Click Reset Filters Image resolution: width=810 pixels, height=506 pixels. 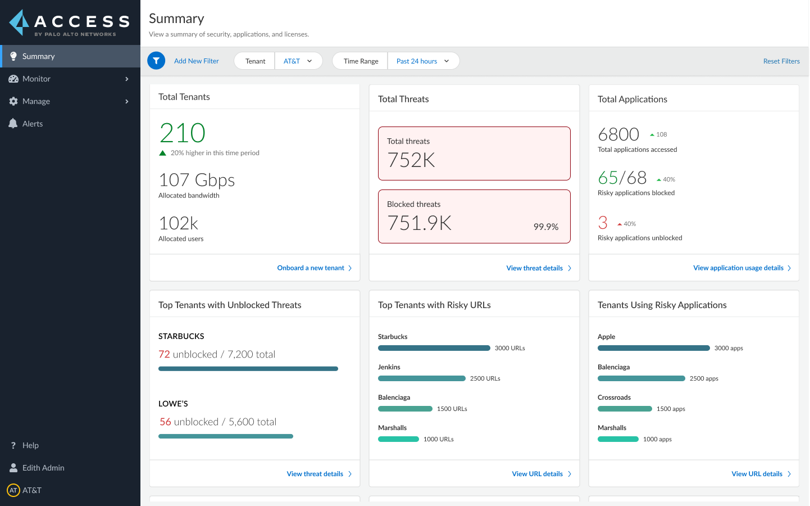781,61
